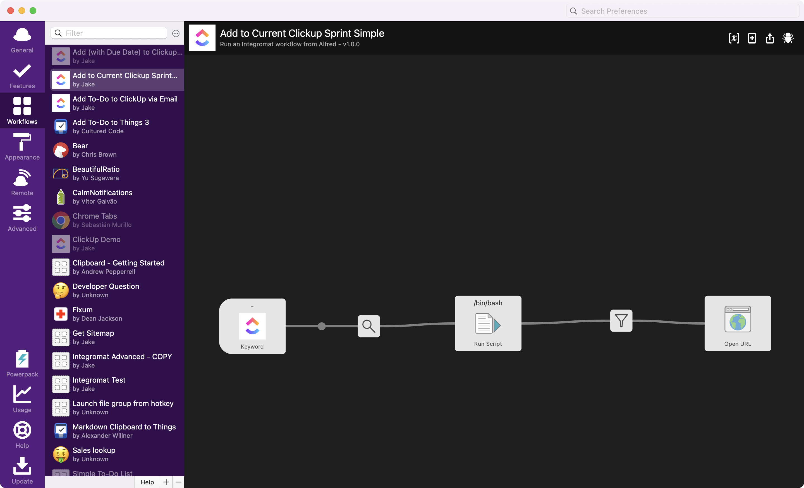The image size is (804, 488).
Task: Select the CalmNotifications workflow
Action: point(117,197)
